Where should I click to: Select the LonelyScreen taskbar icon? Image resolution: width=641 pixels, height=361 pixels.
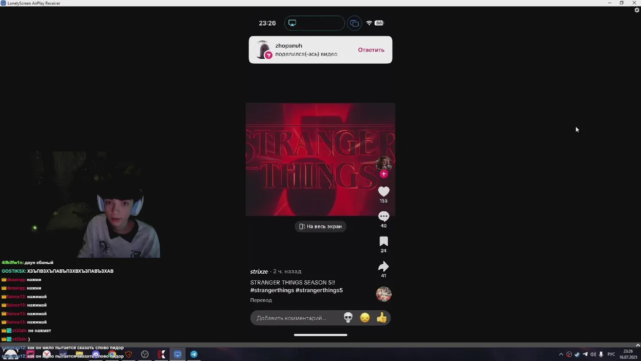[177, 354]
